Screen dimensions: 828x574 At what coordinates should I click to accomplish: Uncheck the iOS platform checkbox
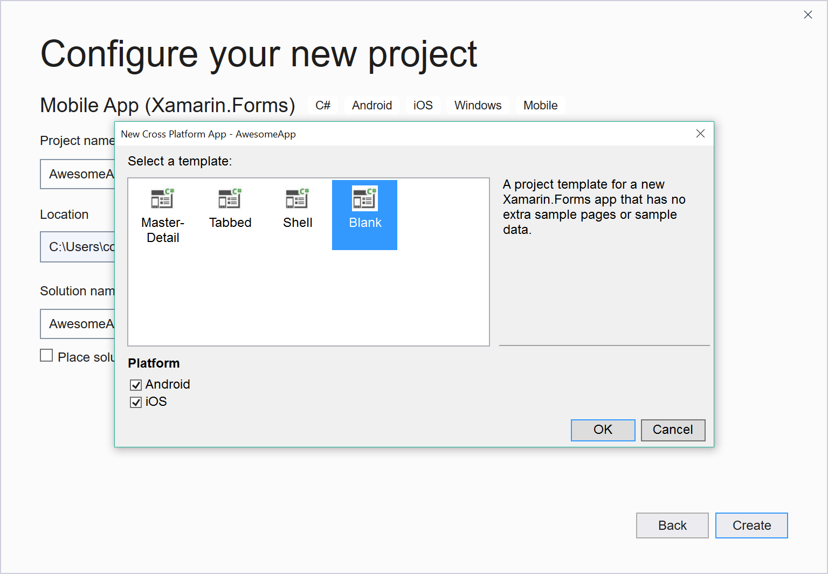(136, 402)
